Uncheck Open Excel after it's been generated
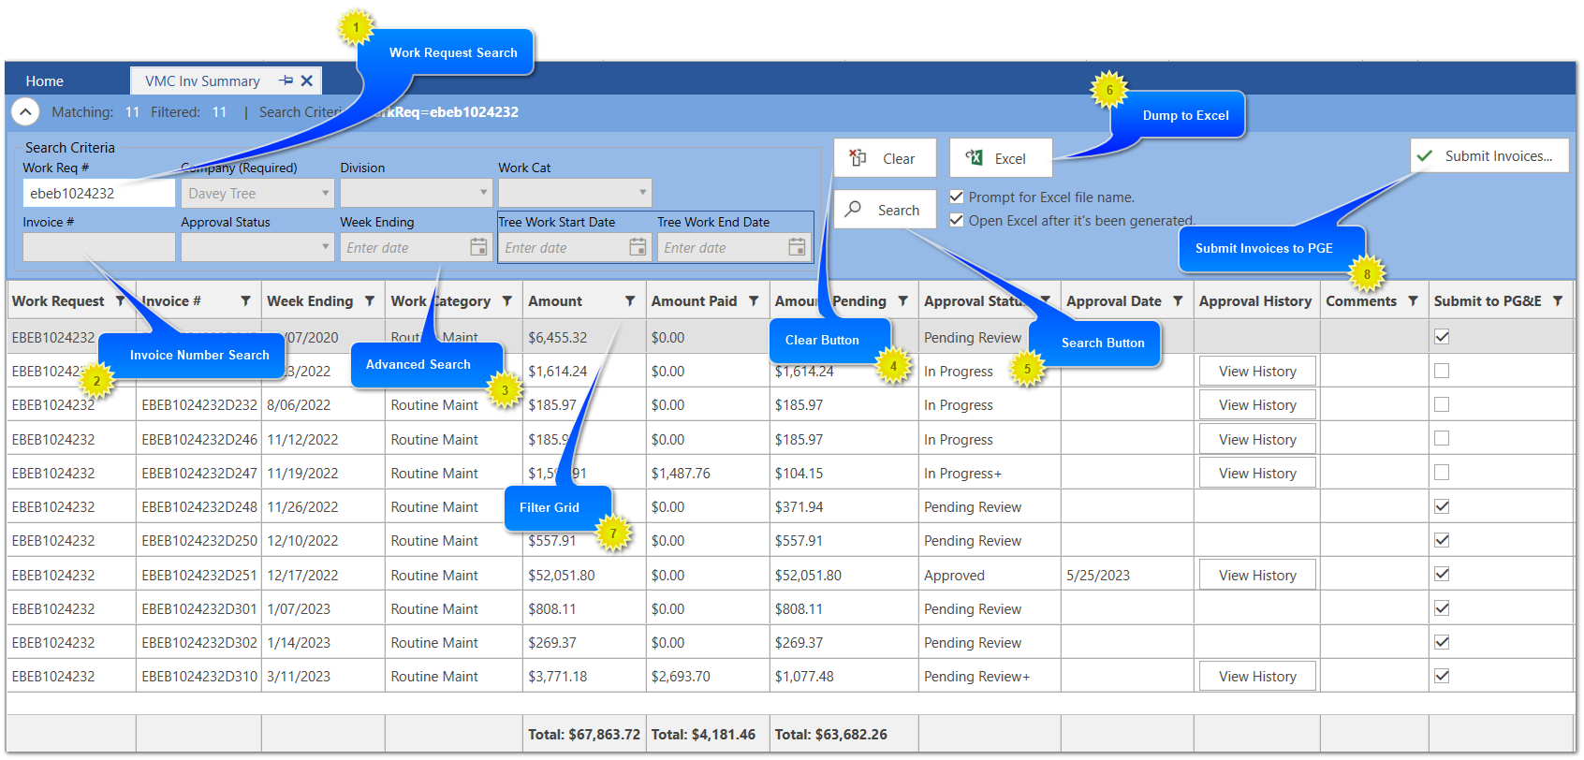Screen dimensions: 1584x760 click(x=957, y=220)
